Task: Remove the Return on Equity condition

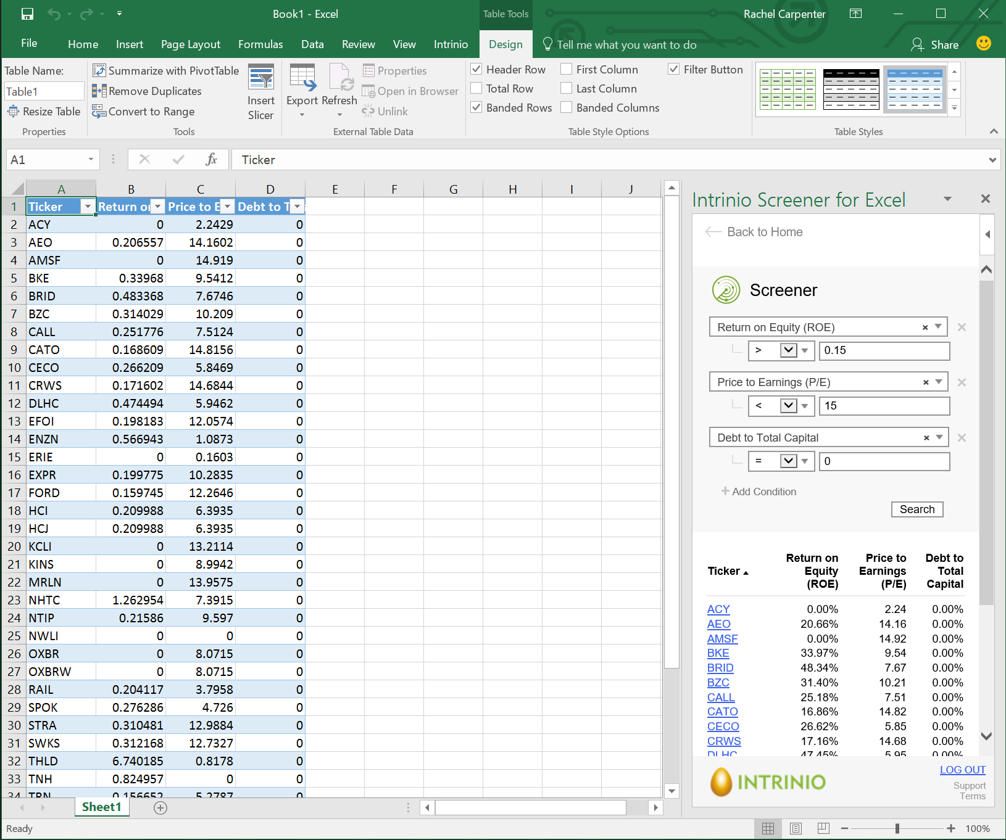Action: [961, 327]
